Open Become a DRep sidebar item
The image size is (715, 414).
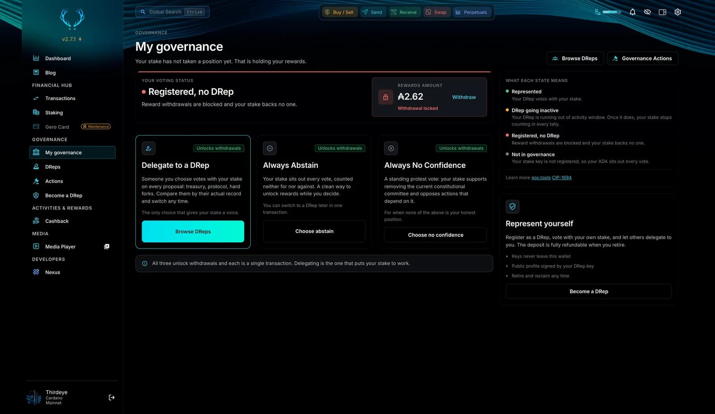point(72,195)
